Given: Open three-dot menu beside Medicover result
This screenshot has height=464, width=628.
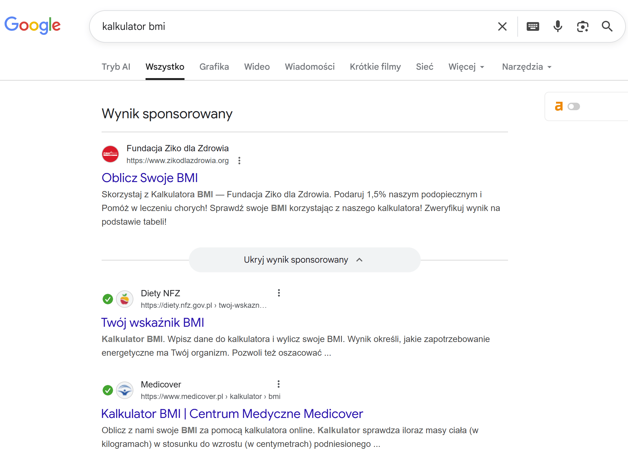Looking at the screenshot, I should tap(279, 384).
